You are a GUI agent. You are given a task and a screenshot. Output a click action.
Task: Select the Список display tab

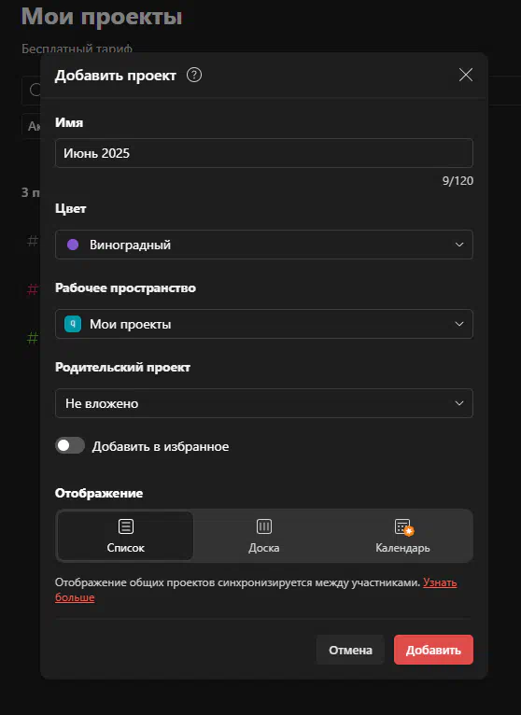(125, 536)
